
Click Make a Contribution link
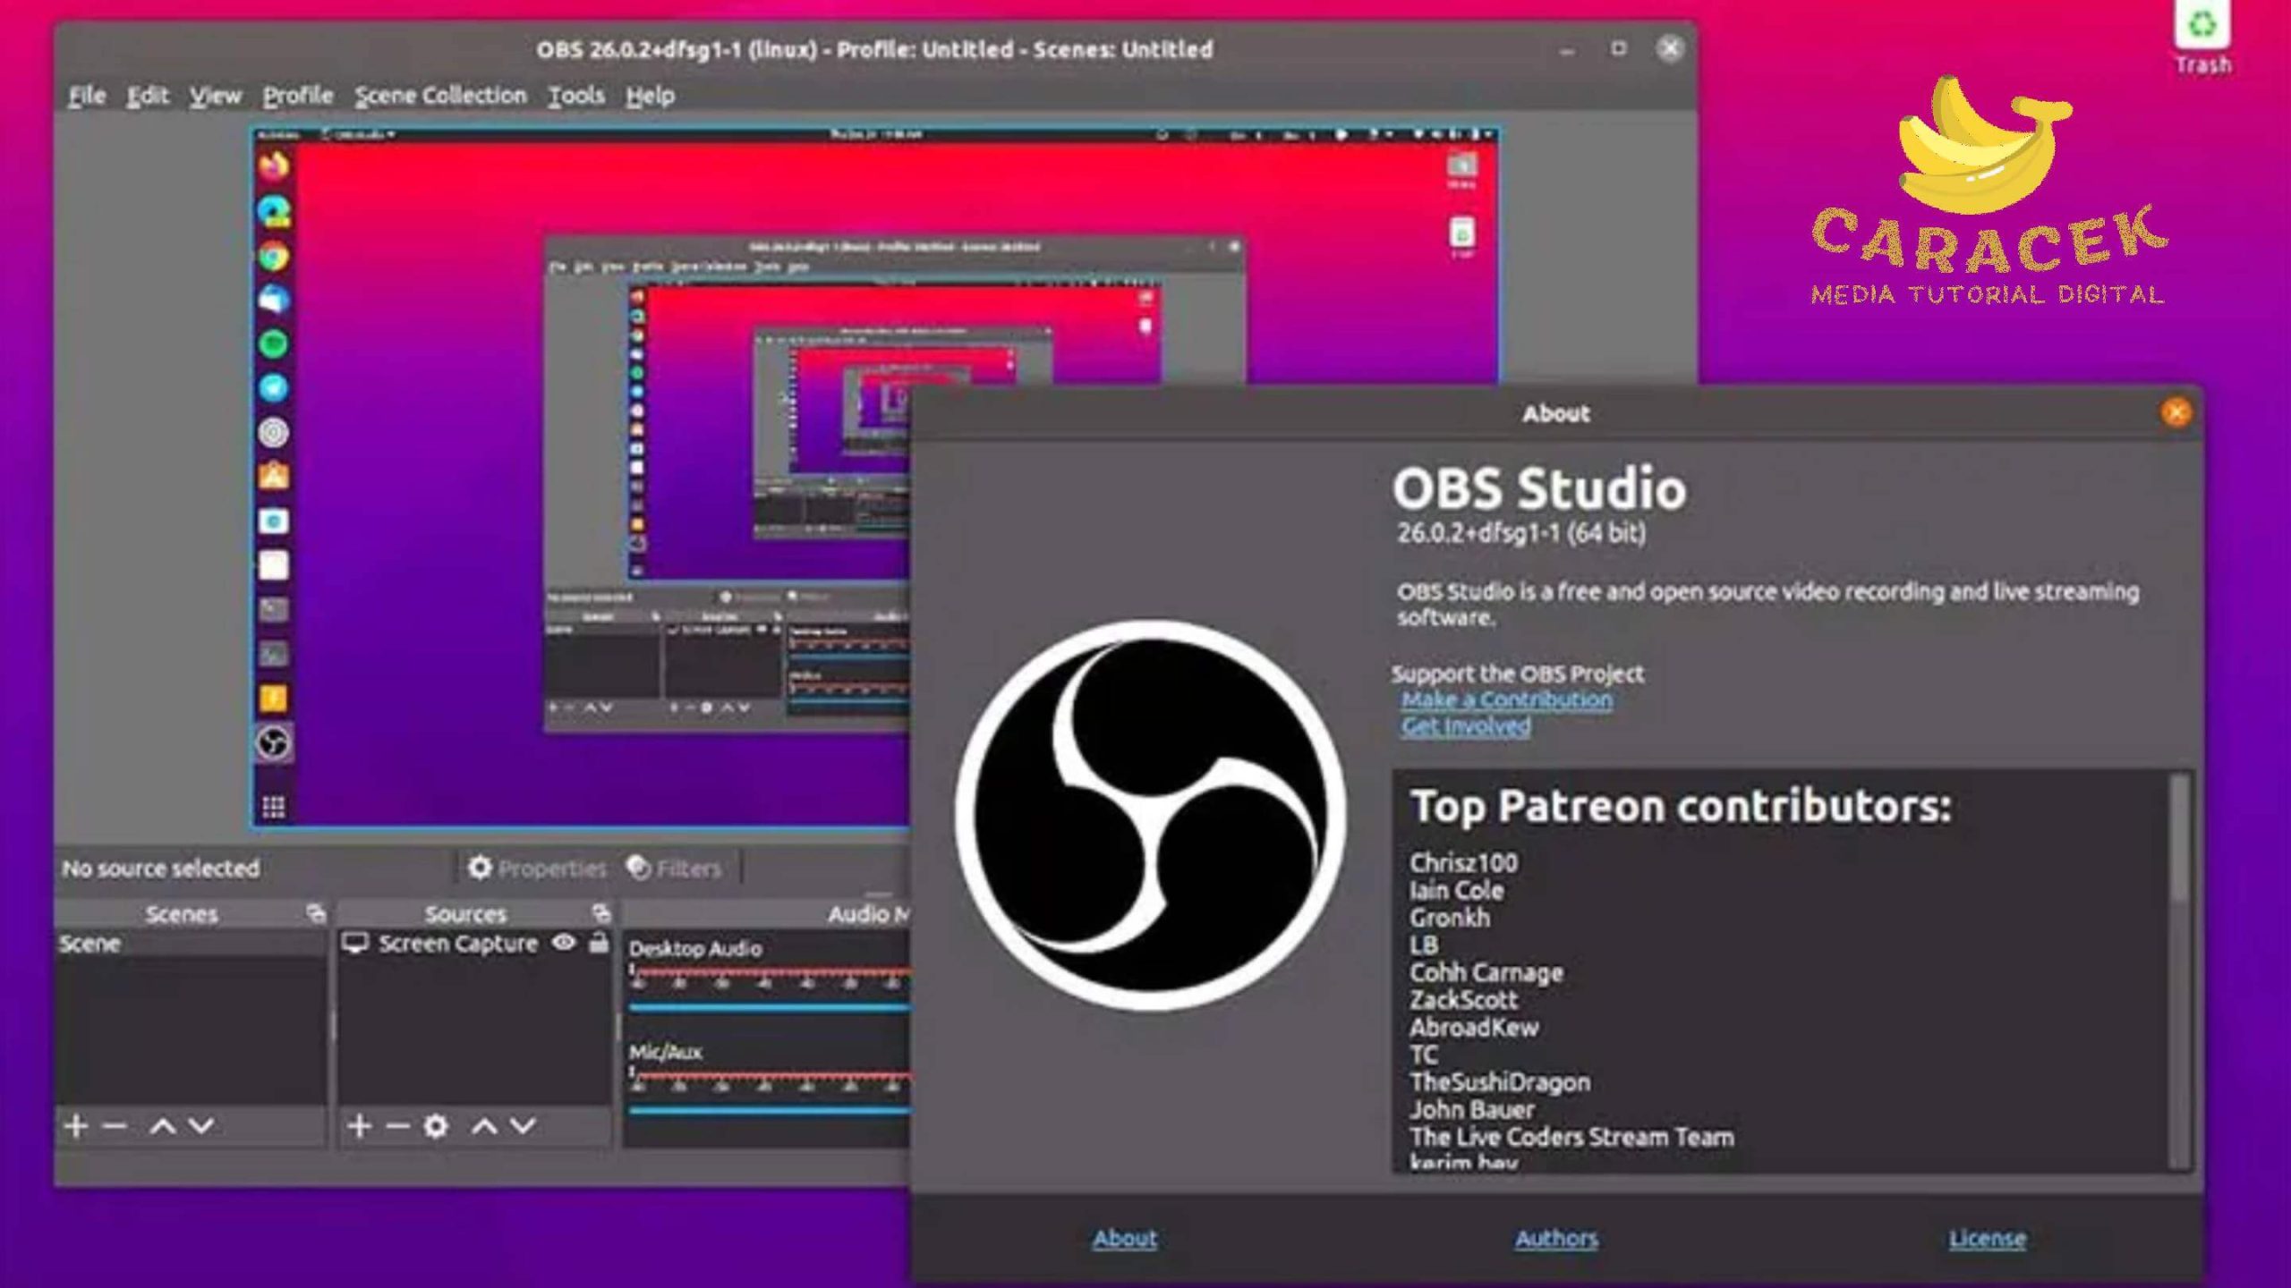[x=1506, y=699]
